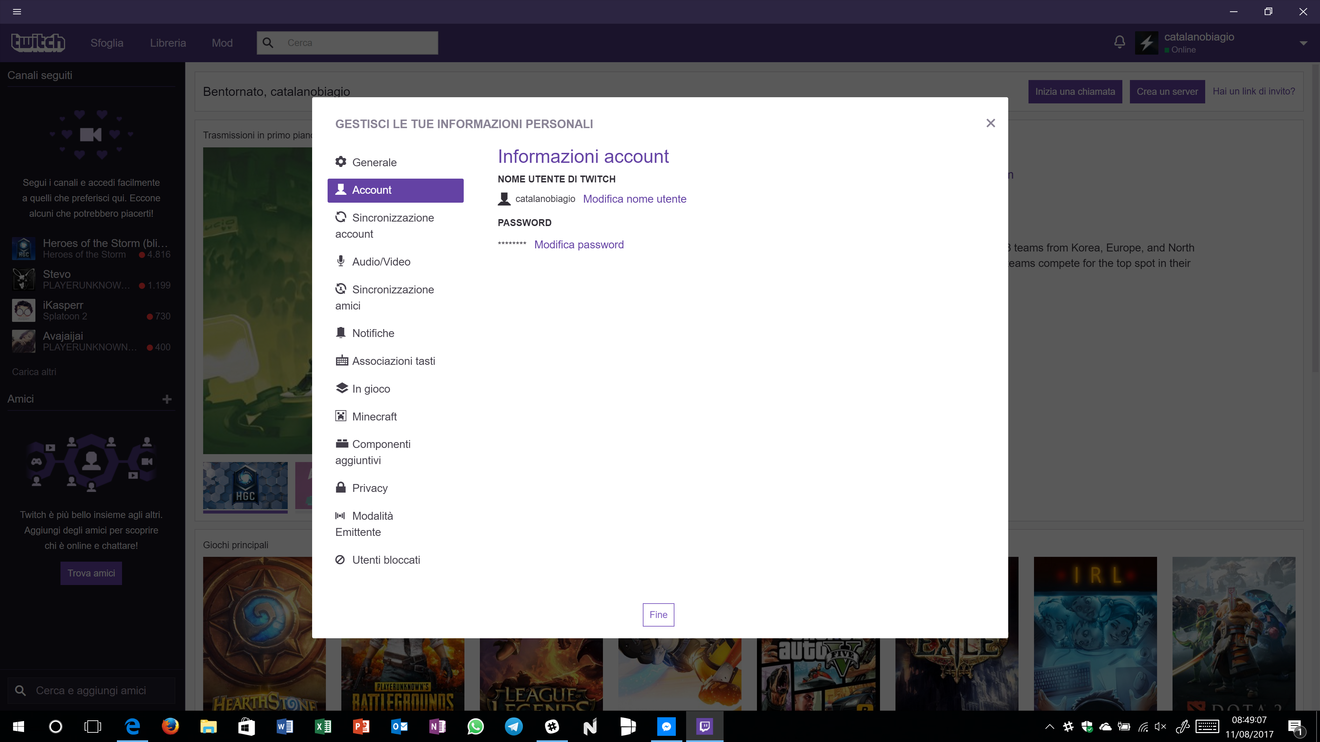Click the add friend plus icon
This screenshot has width=1320, height=742.
(x=167, y=399)
